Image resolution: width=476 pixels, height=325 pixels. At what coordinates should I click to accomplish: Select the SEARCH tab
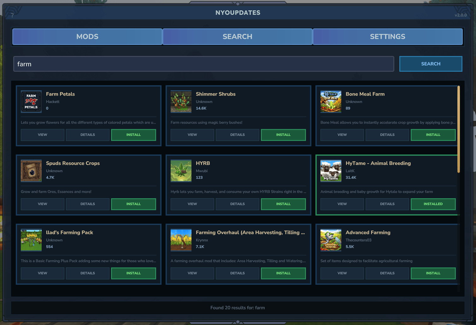pos(238,37)
